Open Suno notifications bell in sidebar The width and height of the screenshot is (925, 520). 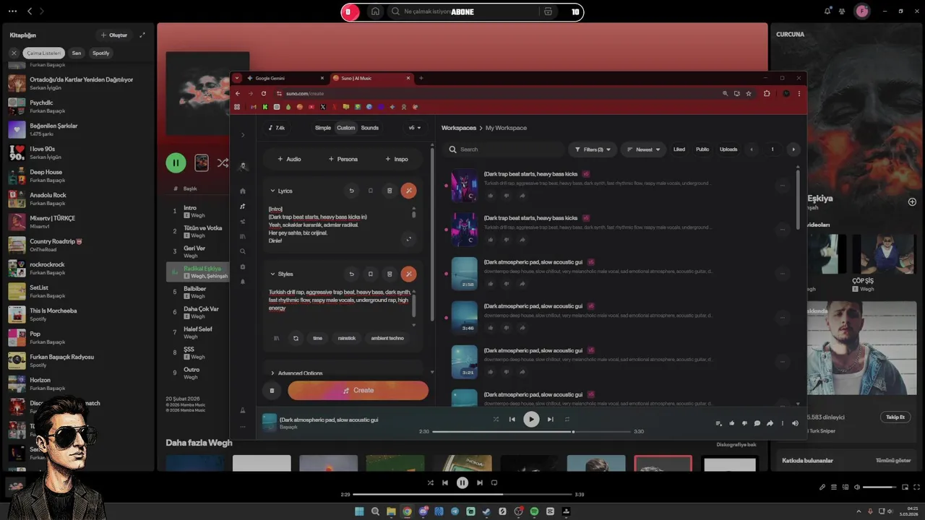point(243,281)
